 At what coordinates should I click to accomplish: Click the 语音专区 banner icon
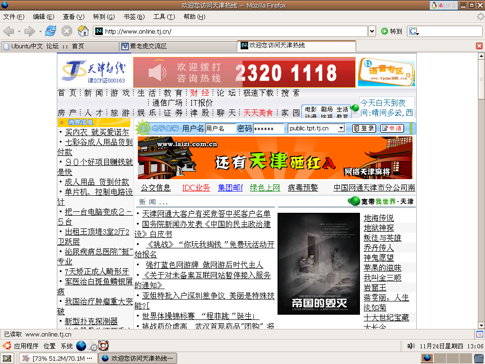click(386, 72)
